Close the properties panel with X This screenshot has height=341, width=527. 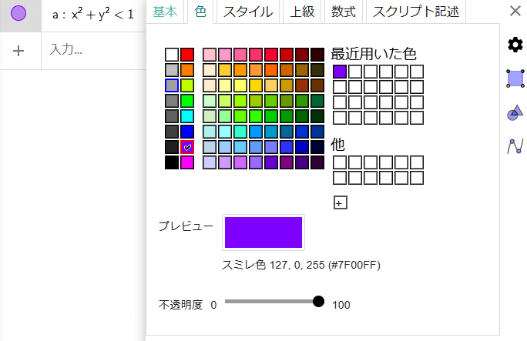[515, 11]
